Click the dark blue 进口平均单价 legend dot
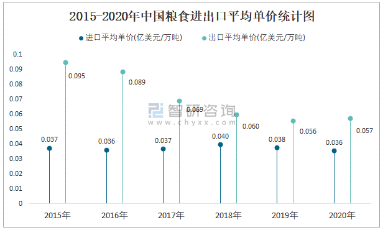The width and height of the screenshot is (383, 230). point(81,39)
